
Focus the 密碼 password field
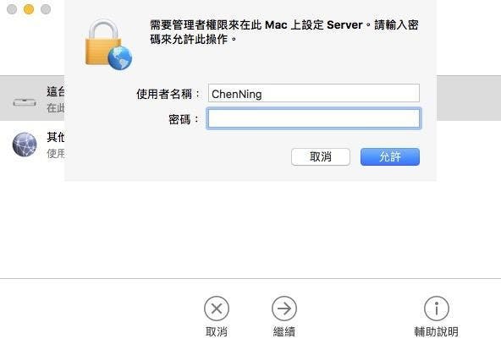point(314,118)
